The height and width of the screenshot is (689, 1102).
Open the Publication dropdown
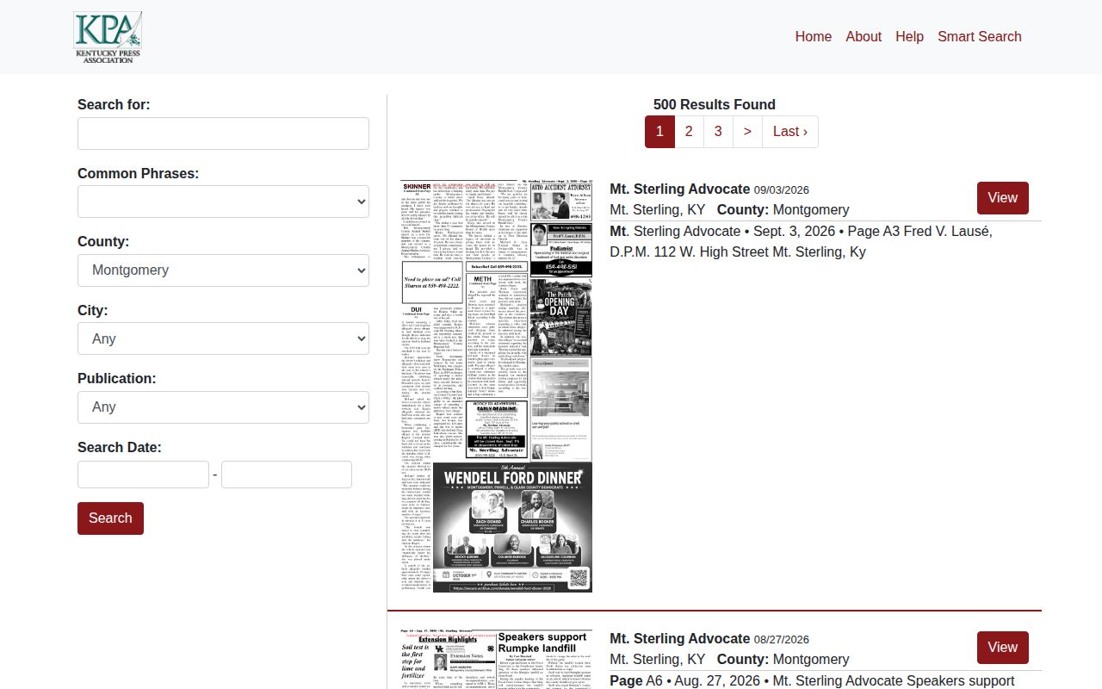click(223, 407)
